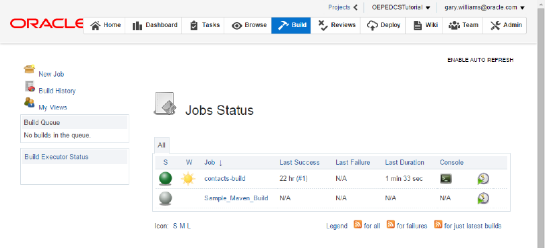Open the OEPEDCSTutorial project dropdown

tap(401, 7)
